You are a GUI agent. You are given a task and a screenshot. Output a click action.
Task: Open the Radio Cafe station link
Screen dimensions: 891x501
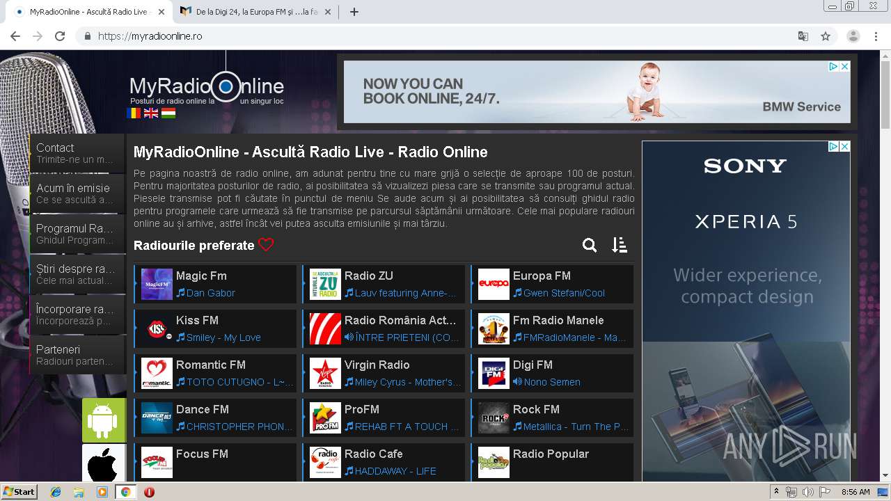(x=374, y=454)
